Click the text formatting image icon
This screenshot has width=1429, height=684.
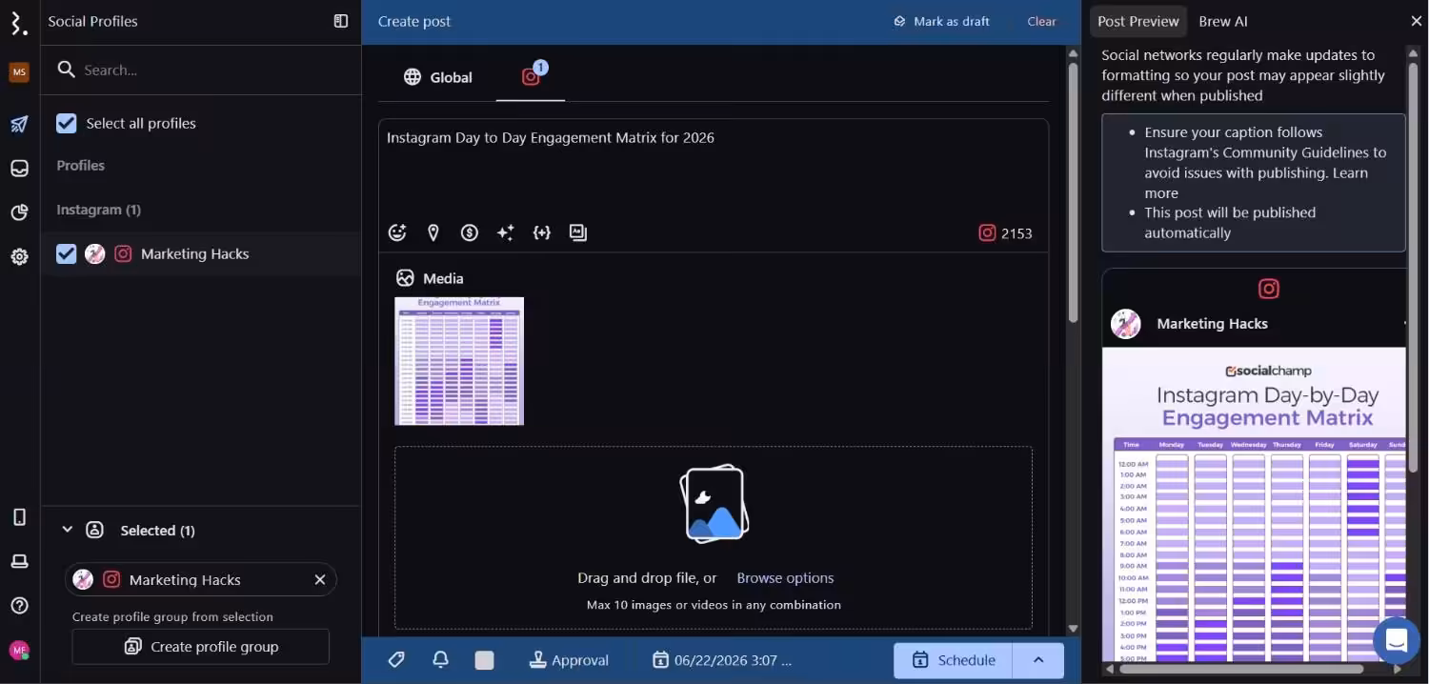pos(578,232)
